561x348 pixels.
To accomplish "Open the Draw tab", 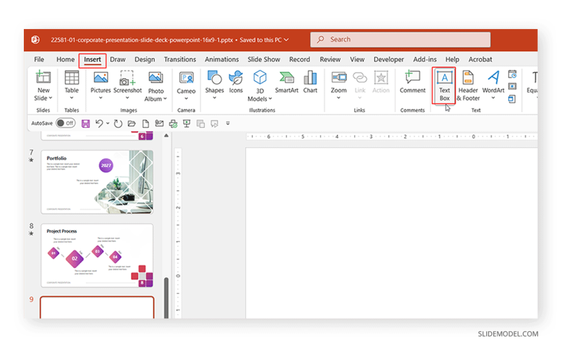I will [x=118, y=59].
